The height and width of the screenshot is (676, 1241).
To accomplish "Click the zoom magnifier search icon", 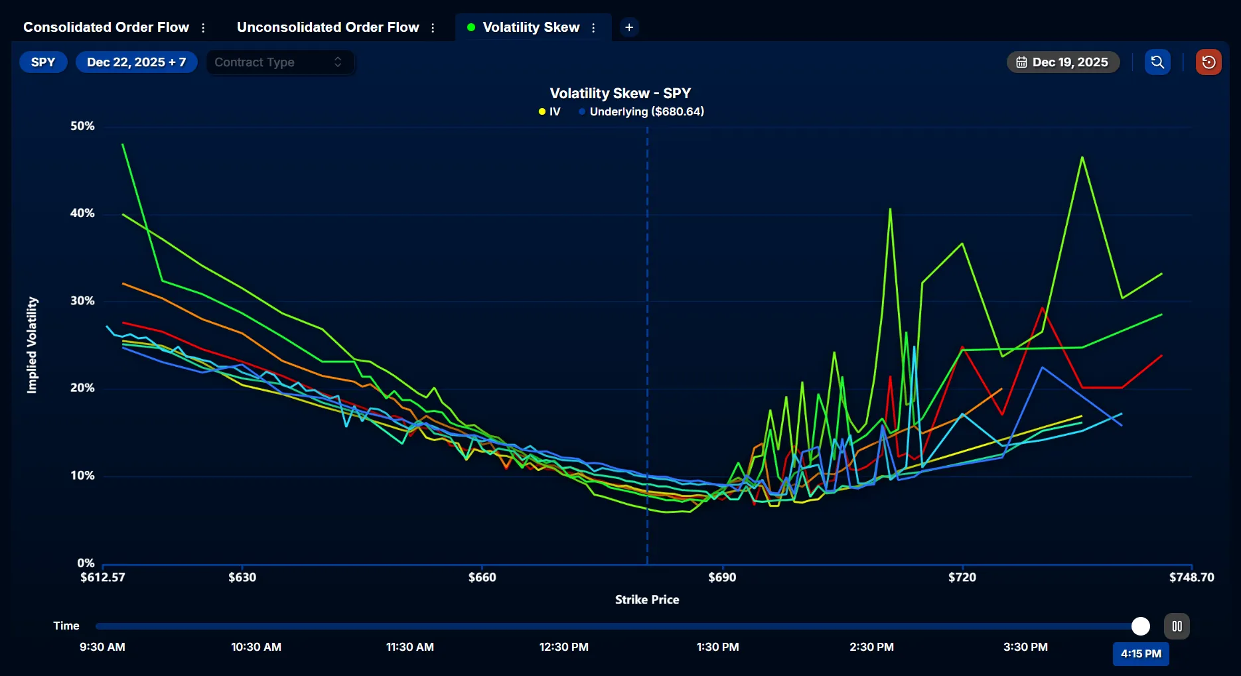I will [x=1157, y=62].
